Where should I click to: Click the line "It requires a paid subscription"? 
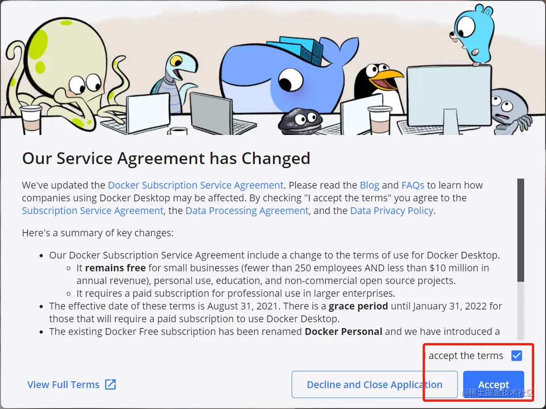(236, 293)
